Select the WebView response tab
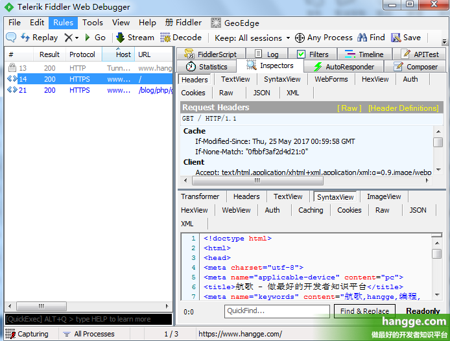Image resolution: width=450 pixels, height=341 pixels. [x=236, y=210]
